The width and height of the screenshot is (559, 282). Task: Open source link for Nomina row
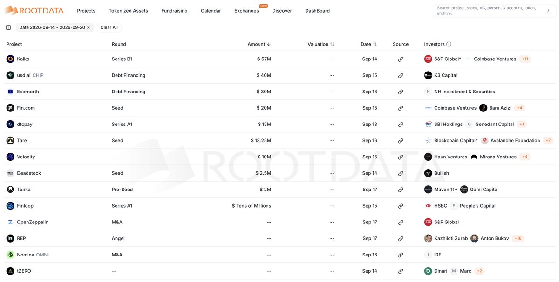401,255
